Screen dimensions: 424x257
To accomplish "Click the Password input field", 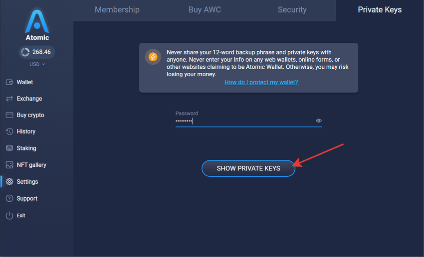I will point(244,121).
